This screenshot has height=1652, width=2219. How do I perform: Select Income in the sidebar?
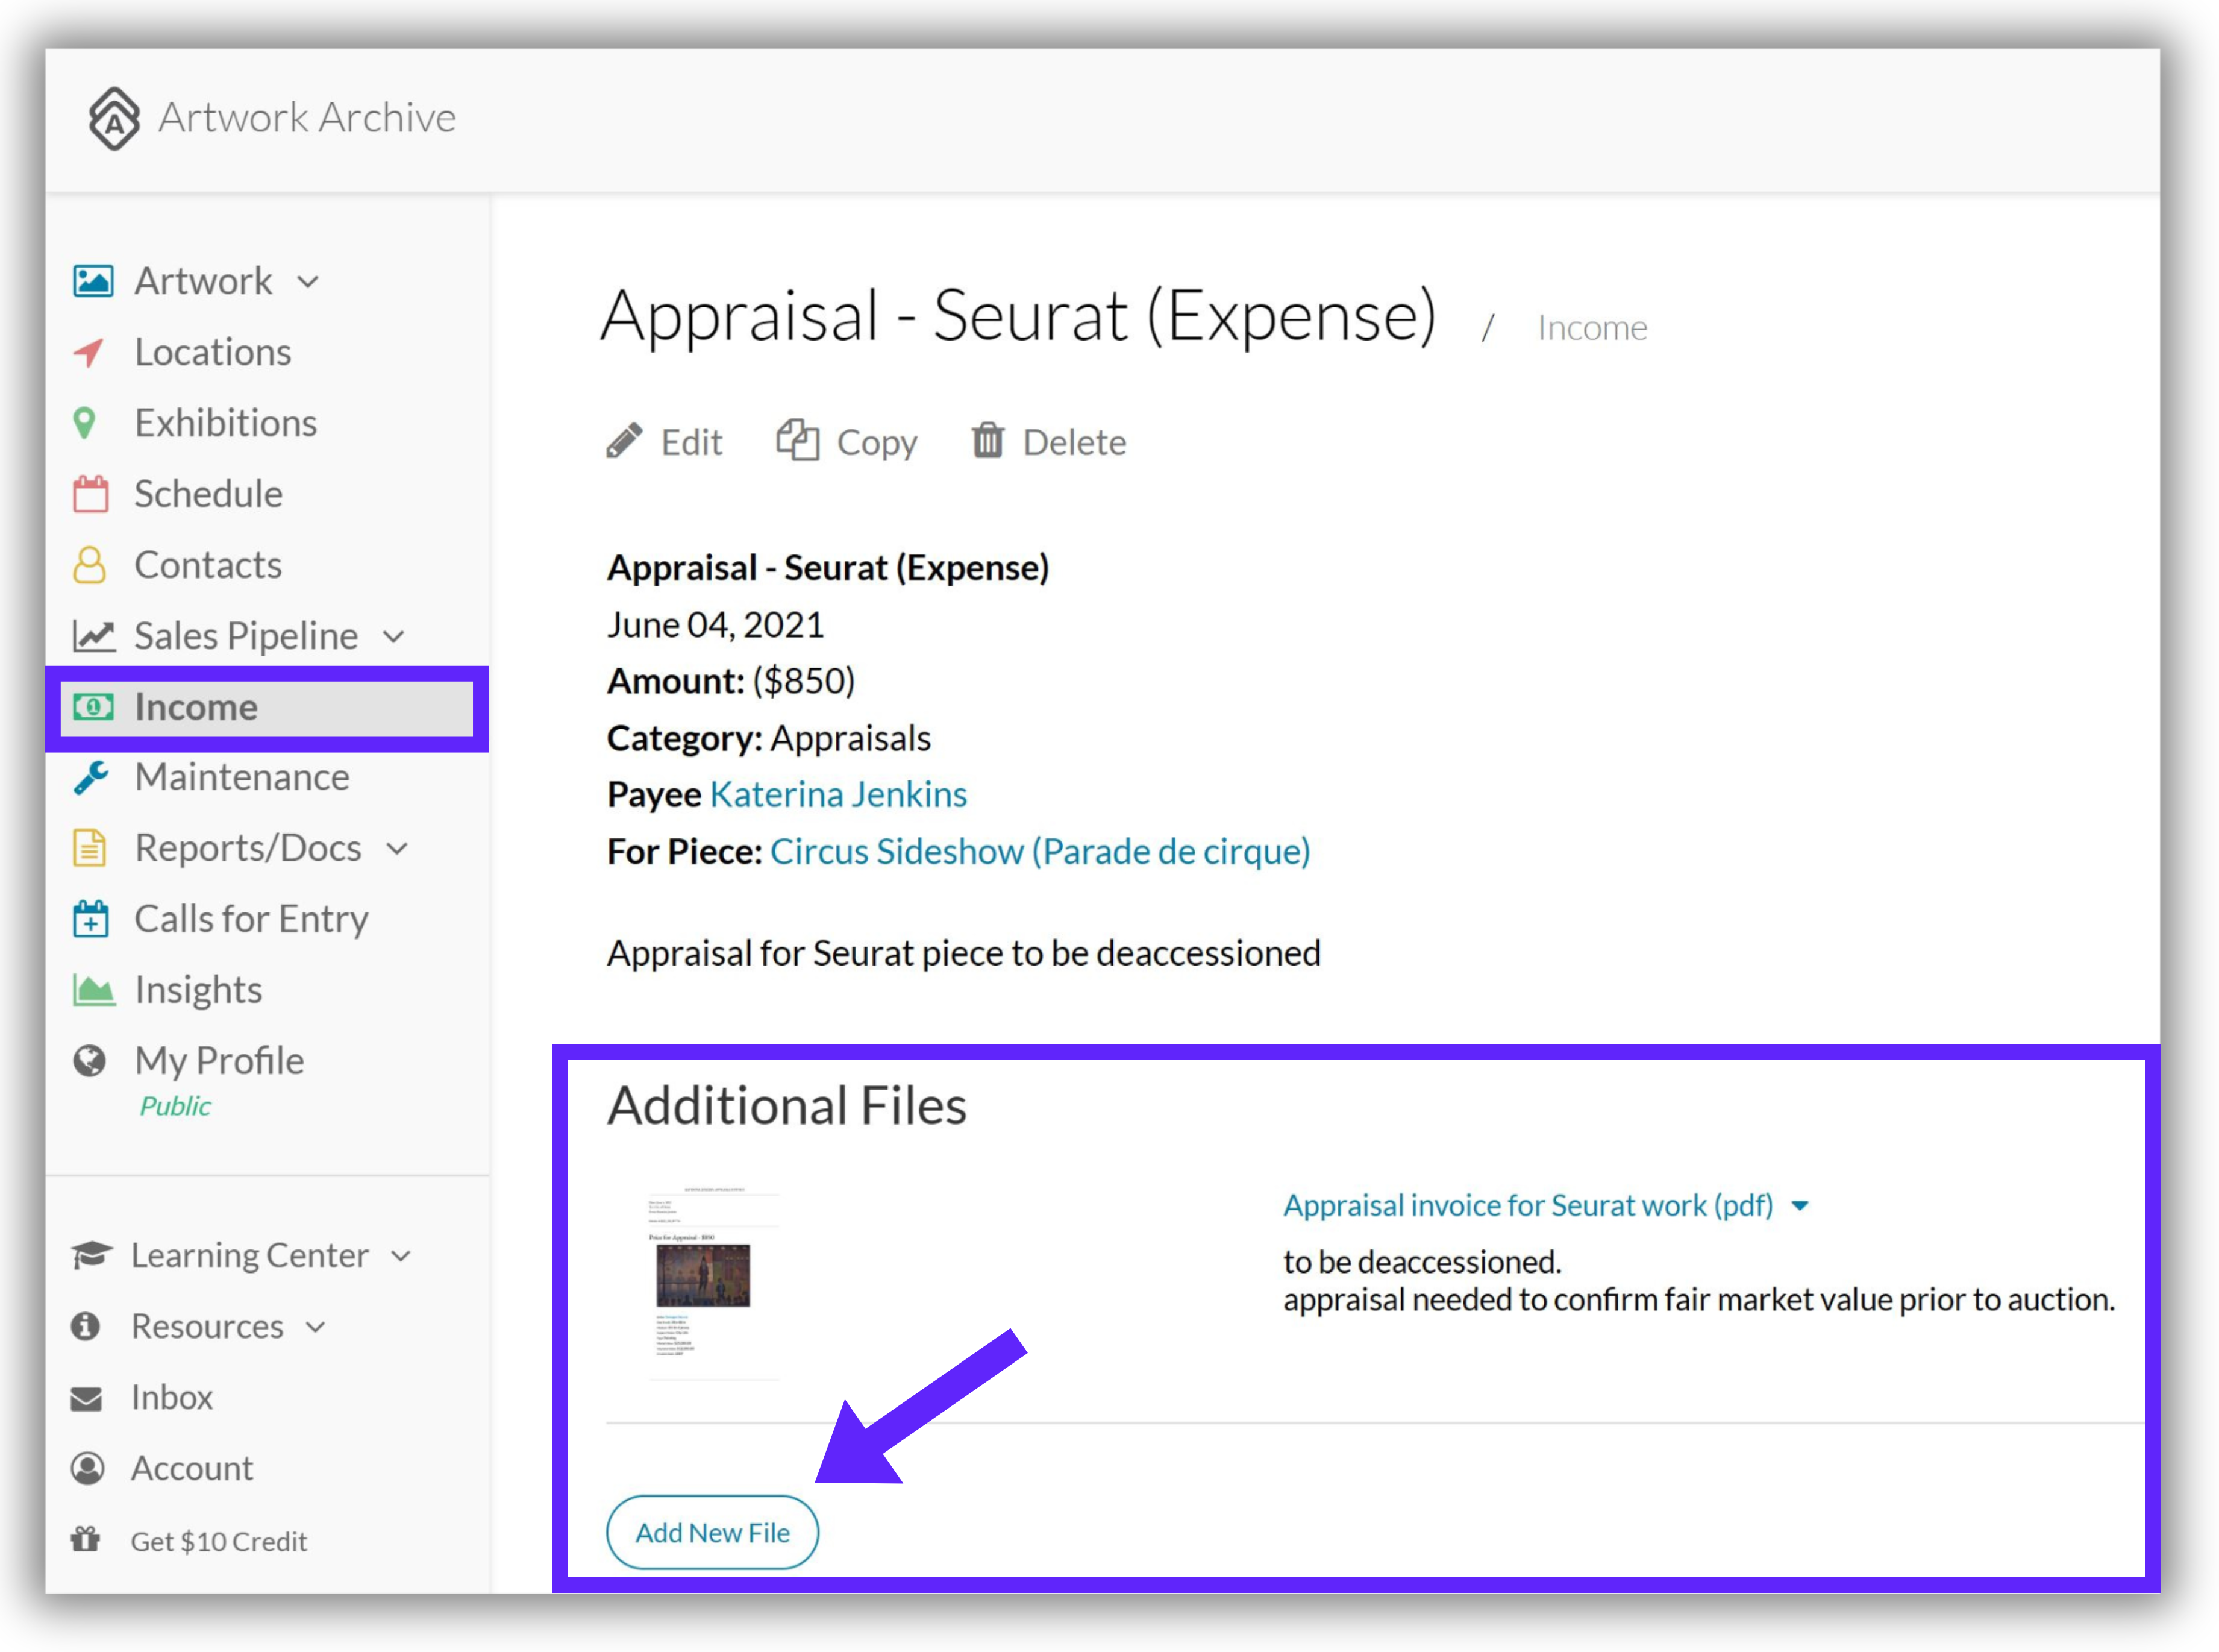[267, 708]
